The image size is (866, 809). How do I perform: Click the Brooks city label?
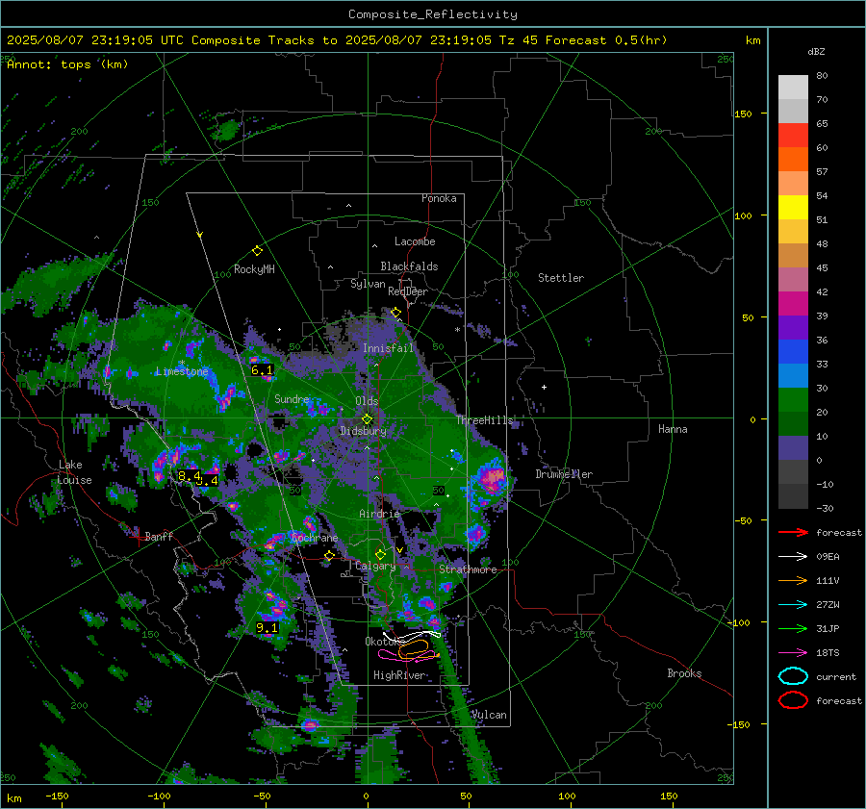coord(684,673)
